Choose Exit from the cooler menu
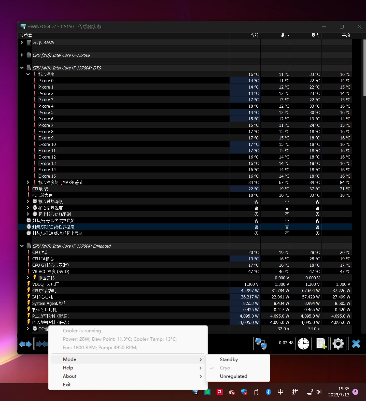Viewport: 366px width, 401px height. [x=67, y=385]
